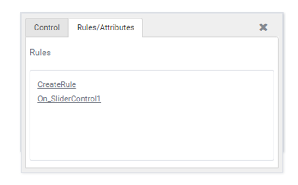The height and width of the screenshot is (185, 298).
Task: Click empty space inside the rules list box
Action: pyautogui.click(x=152, y=131)
